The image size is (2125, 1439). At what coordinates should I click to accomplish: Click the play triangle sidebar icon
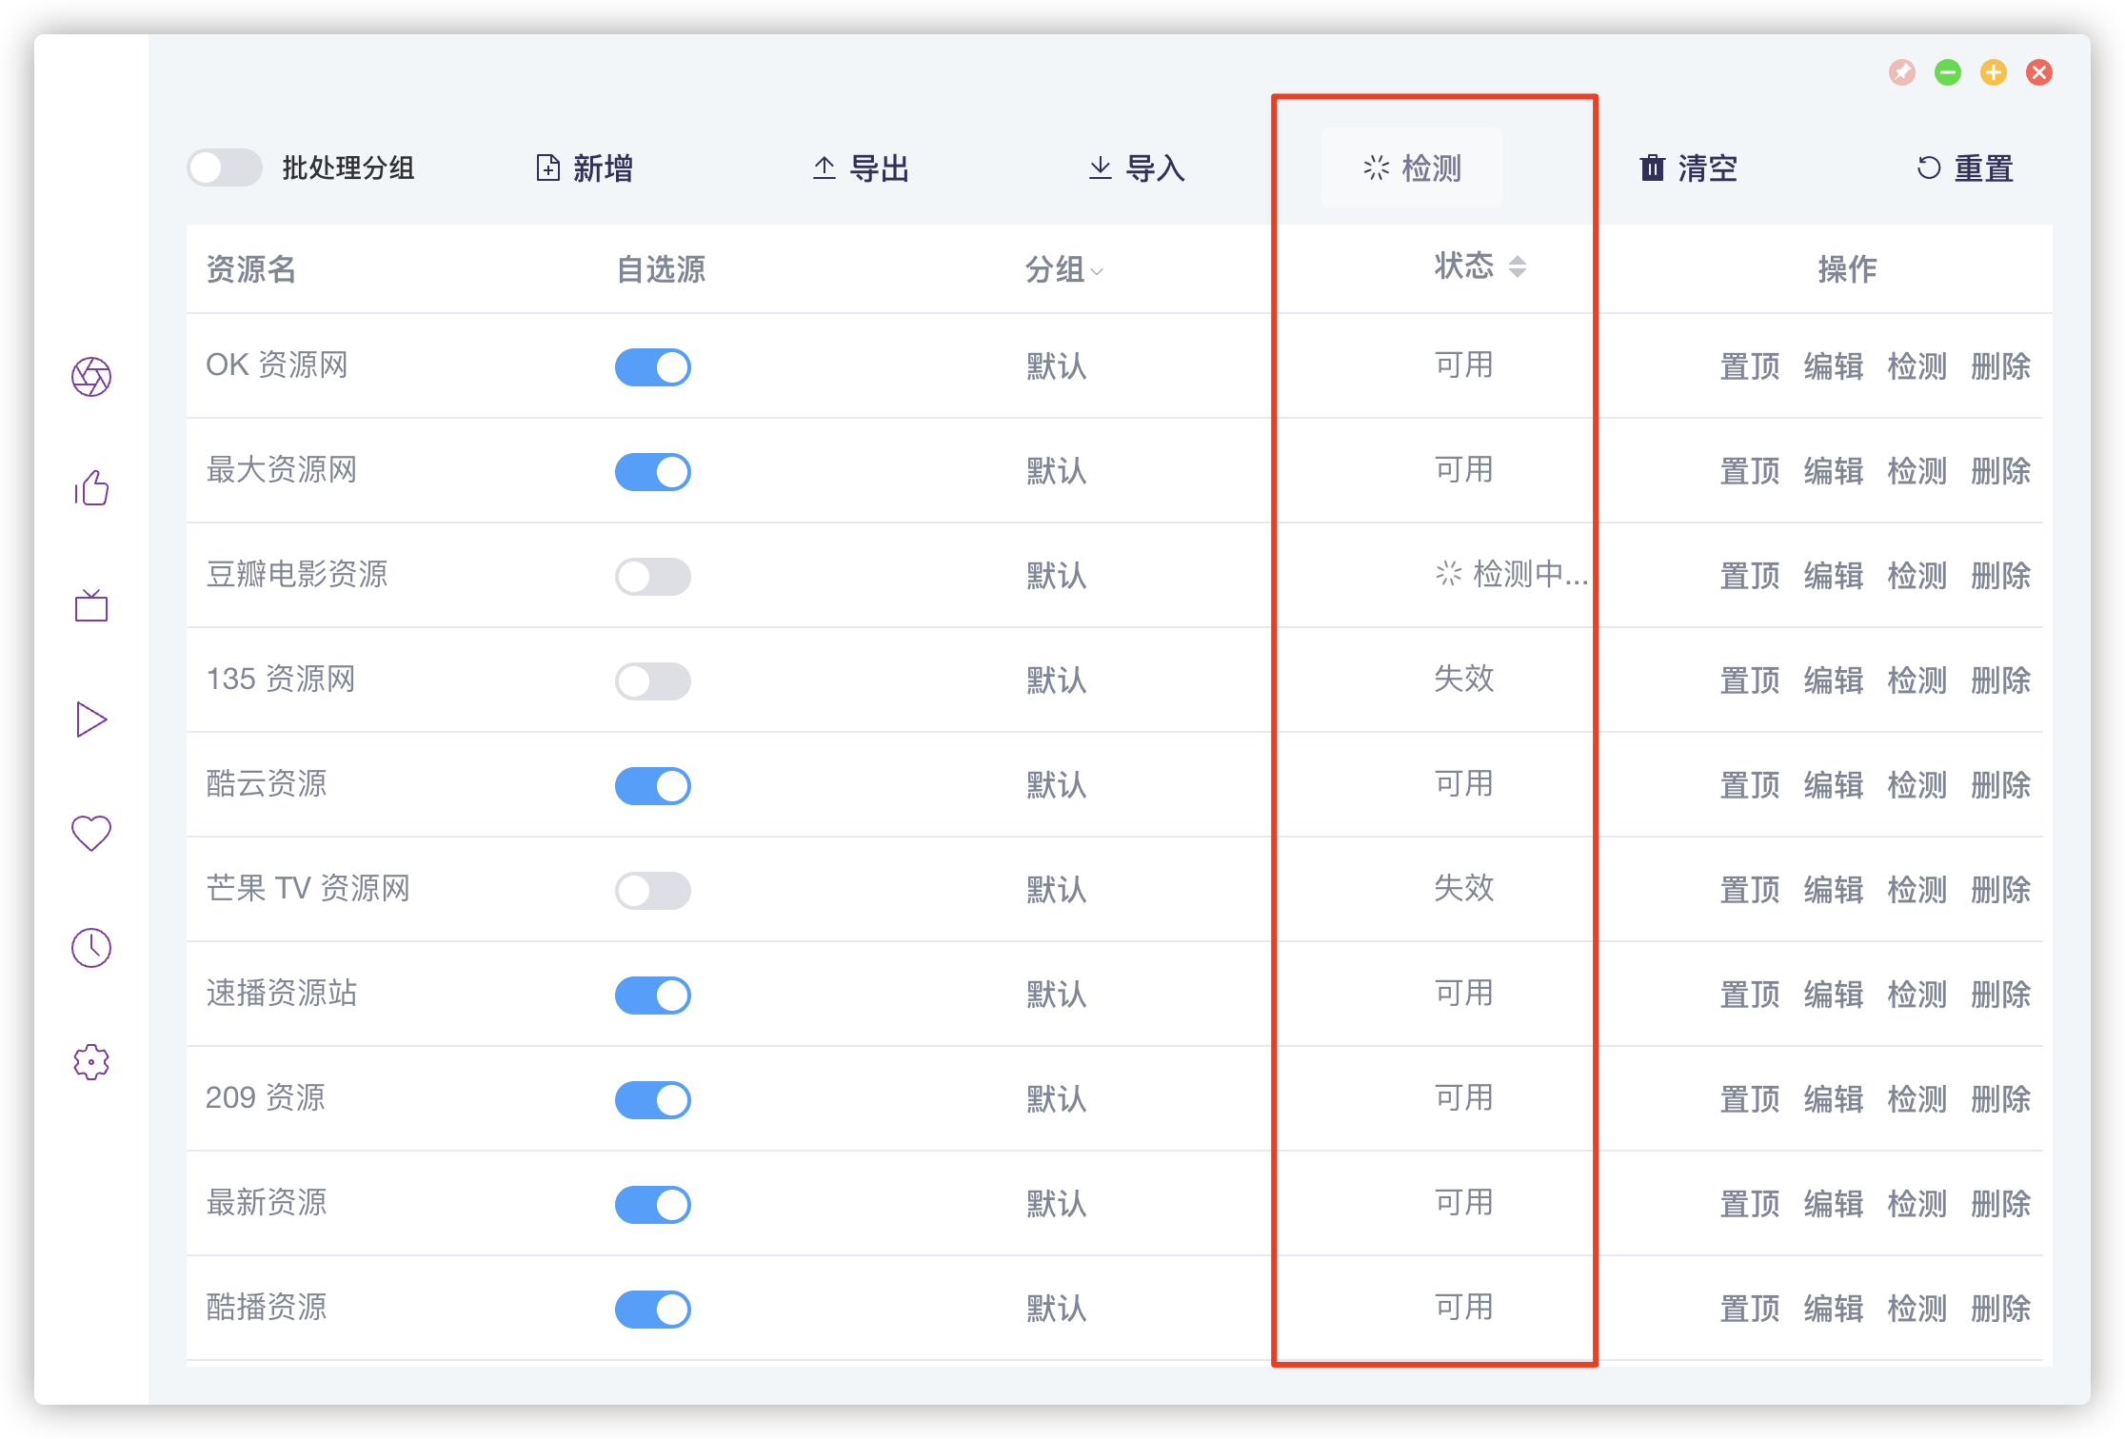[x=91, y=719]
